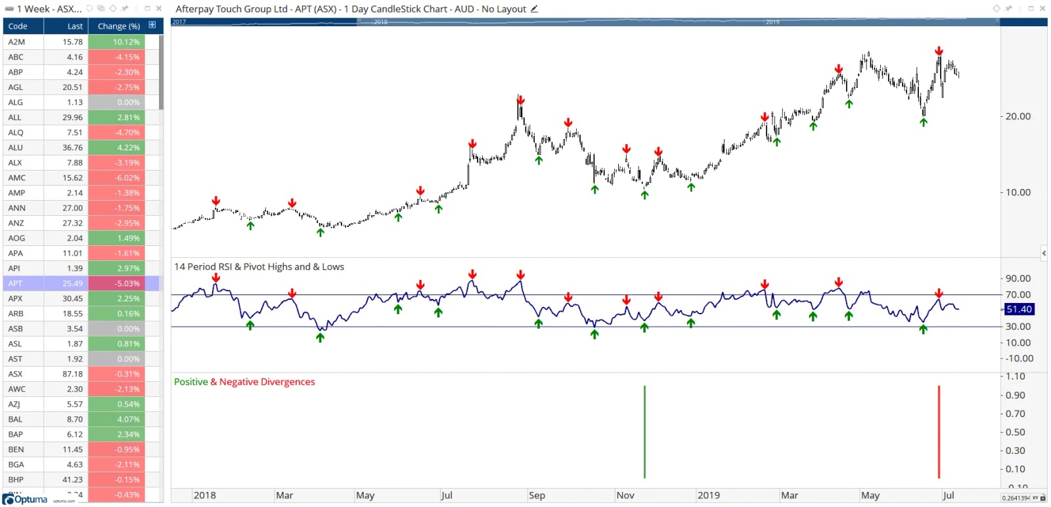This screenshot has width=1051, height=507.
Task: Click the right handle of the date range navigator bar
Action: [998, 22]
